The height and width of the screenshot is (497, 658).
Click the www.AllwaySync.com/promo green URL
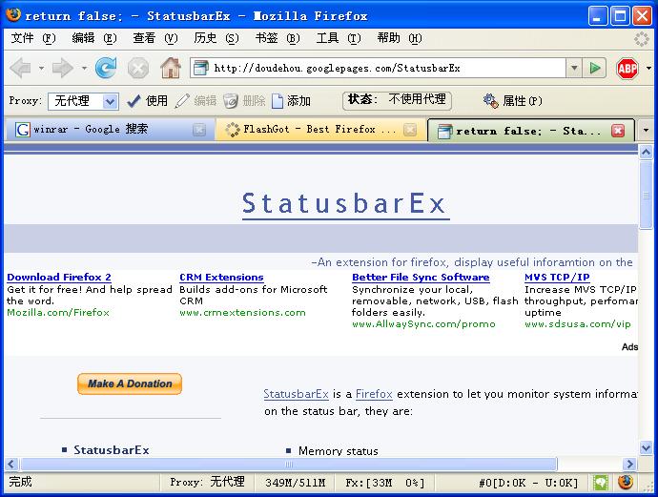[423, 324]
